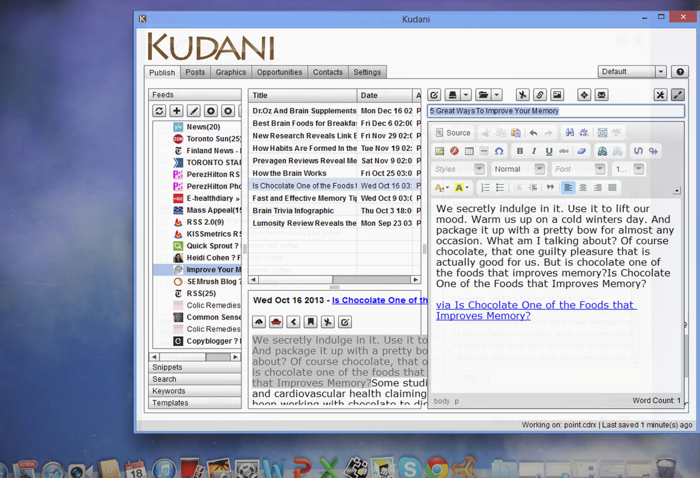Click the Paste clipboard icon in the editor
Screen dimensions: 700x478
pyautogui.click(x=516, y=133)
